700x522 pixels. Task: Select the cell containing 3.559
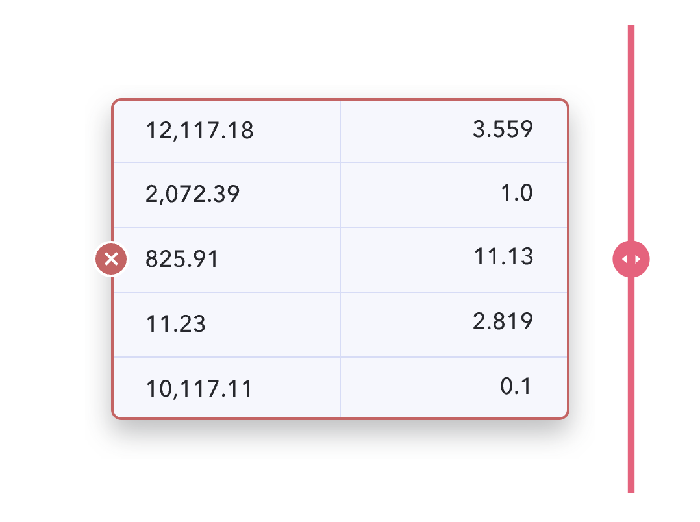click(x=453, y=131)
